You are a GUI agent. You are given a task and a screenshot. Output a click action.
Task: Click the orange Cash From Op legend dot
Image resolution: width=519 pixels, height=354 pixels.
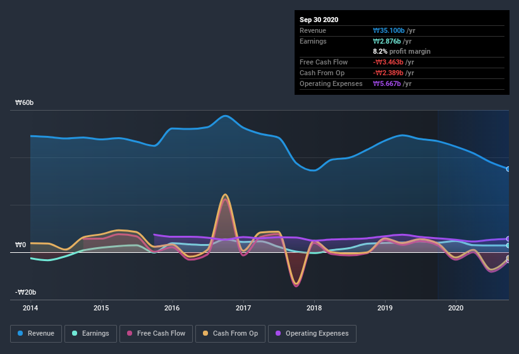205,333
